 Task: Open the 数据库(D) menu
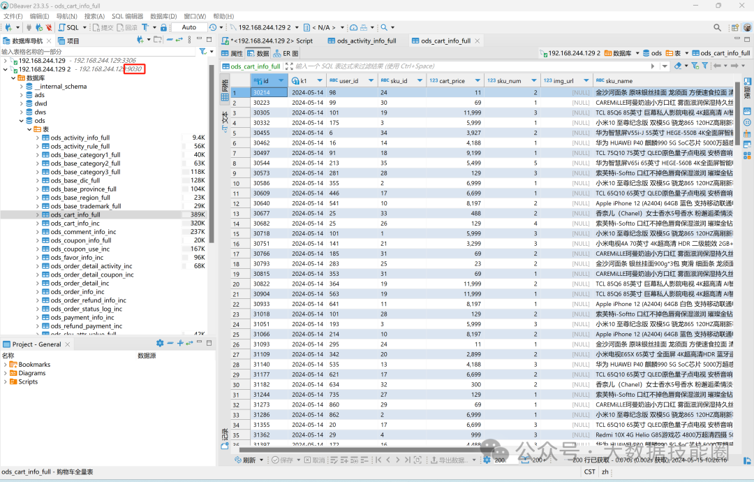(163, 16)
